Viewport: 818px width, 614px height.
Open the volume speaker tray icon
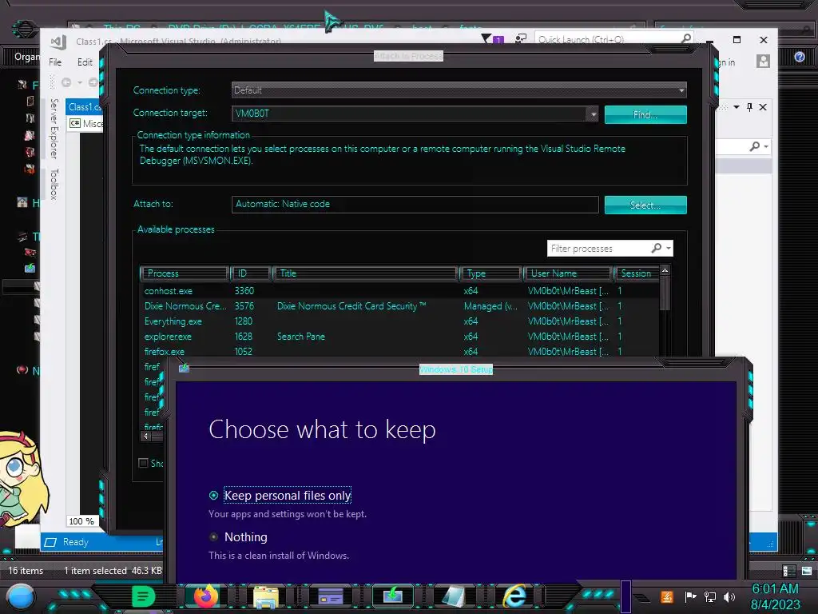[729, 596]
